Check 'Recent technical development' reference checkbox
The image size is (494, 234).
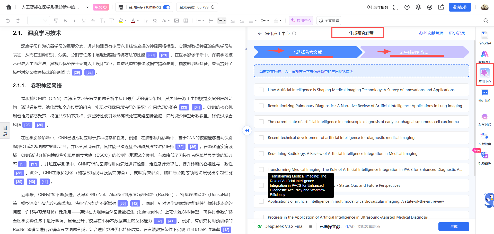coord(261,138)
